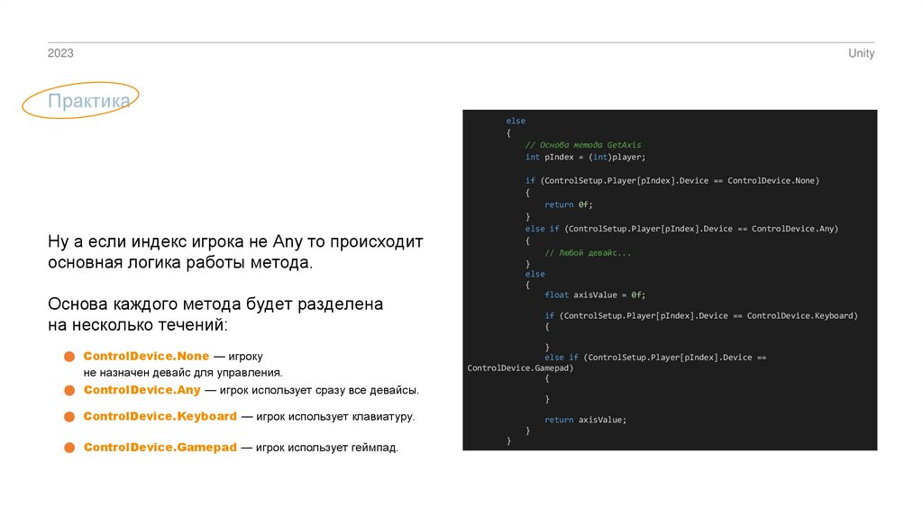Click the 'else if' line with ControlDevice.Any
923x517 pixels.
pos(681,229)
